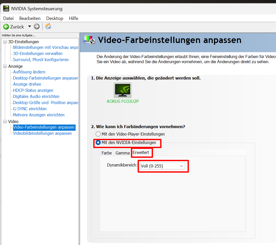Select Mit den NVIDIA-Einstellungen radio button
276x245 pixels.
(98, 142)
